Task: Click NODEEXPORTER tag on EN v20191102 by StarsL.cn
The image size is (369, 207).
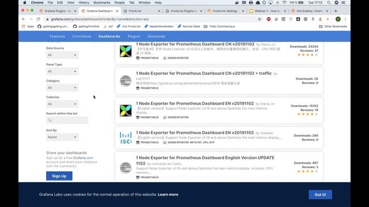Action: tap(176, 117)
